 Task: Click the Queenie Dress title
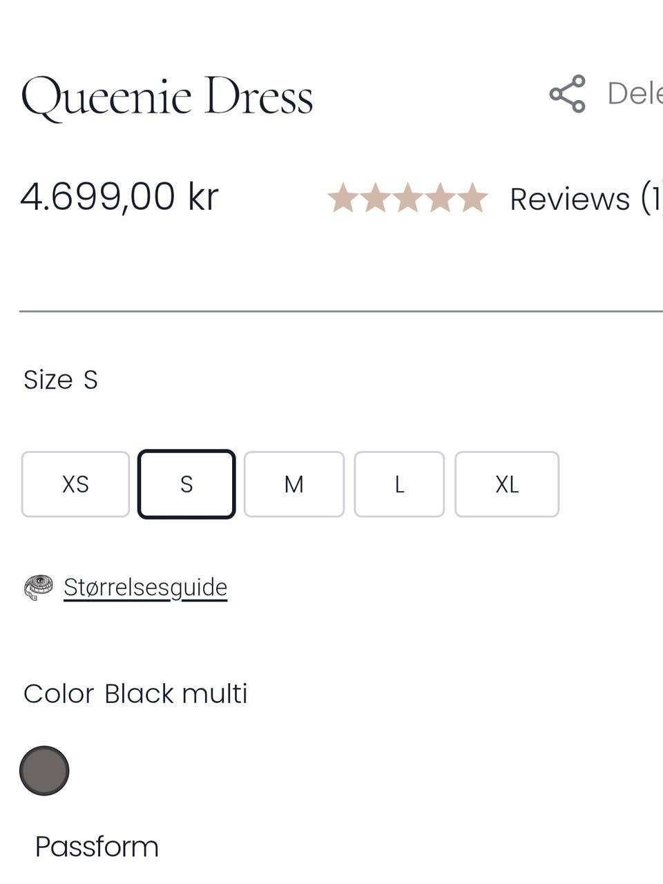point(167,96)
